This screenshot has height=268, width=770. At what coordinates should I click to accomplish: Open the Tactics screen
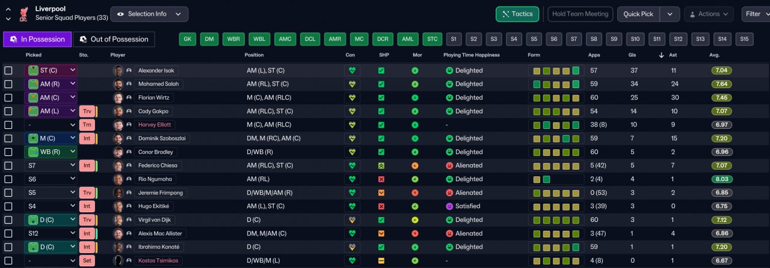coord(517,14)
